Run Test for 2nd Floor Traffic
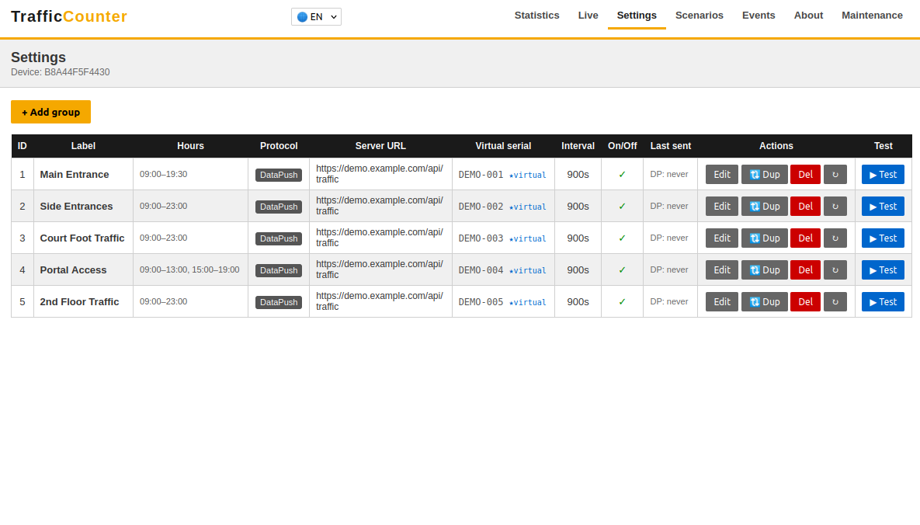Image resolution: width=920 pixels, height=525 pixels. pyautogui.click(x=883, y=302)
